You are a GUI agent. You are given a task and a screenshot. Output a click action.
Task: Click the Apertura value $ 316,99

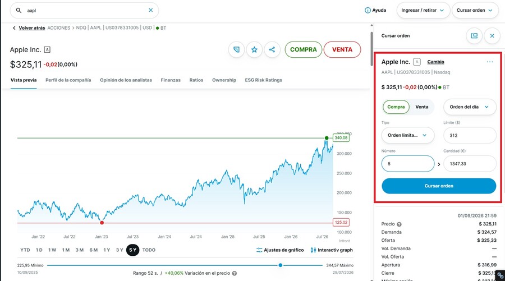(x=487, y=265)
